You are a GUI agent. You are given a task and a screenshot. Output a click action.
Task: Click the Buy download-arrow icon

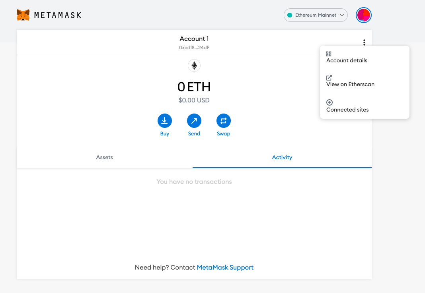[164, 121]
